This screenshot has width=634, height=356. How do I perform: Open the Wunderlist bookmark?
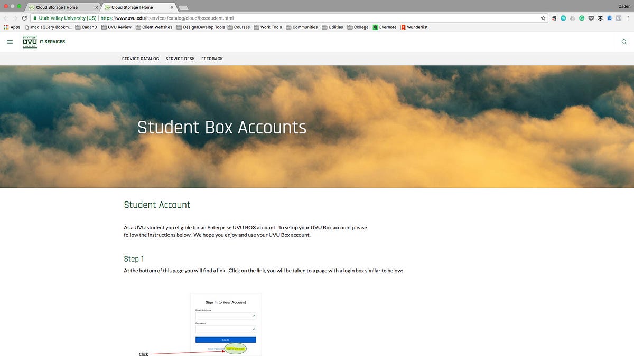click(413, 27)
